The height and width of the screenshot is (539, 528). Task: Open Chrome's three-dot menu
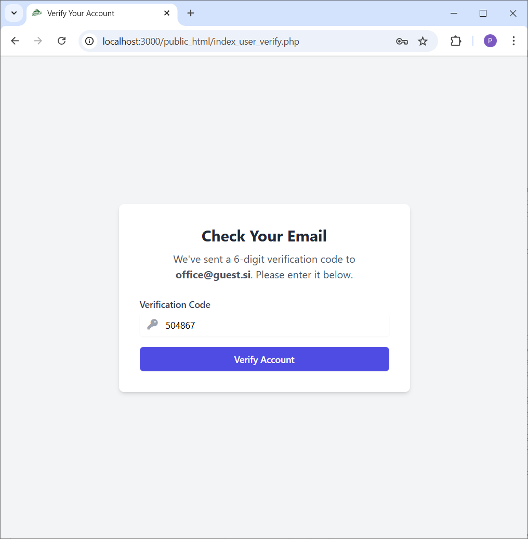pos(513,41)
